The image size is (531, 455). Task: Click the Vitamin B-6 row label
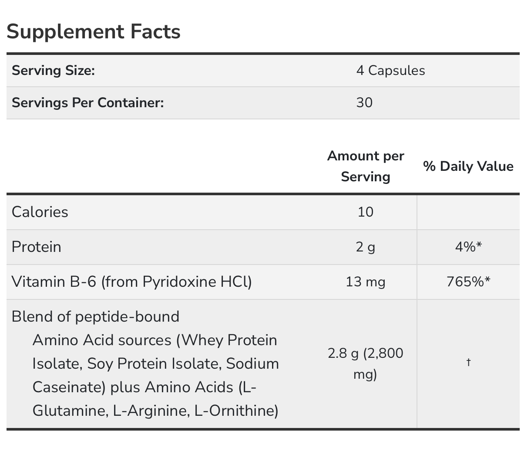pos(131,282)
